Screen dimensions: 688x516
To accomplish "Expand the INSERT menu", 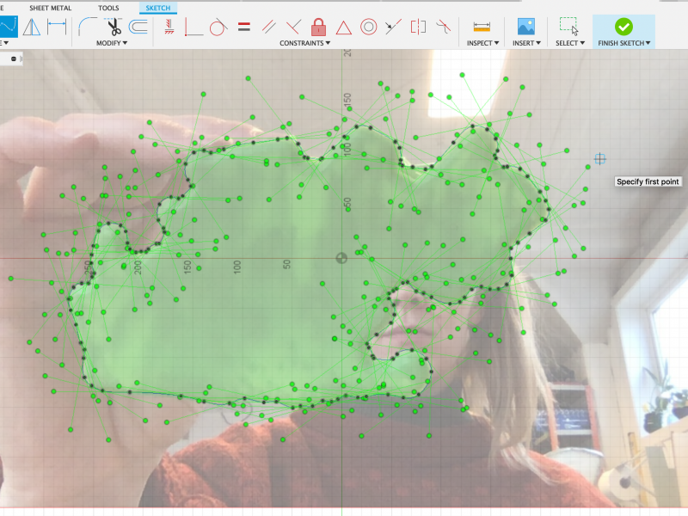I will (526, 43).
